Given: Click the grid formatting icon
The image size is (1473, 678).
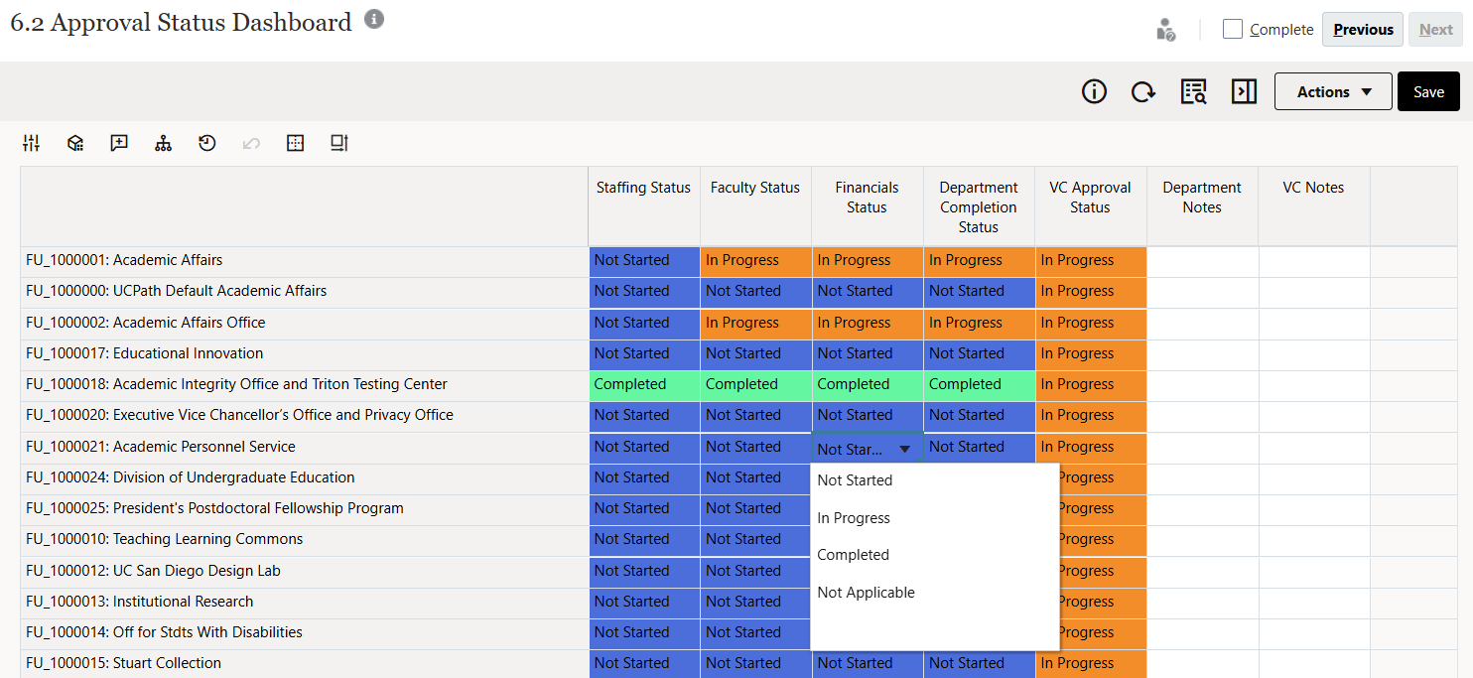Looking at the screenshot, I should coord(295,143).
